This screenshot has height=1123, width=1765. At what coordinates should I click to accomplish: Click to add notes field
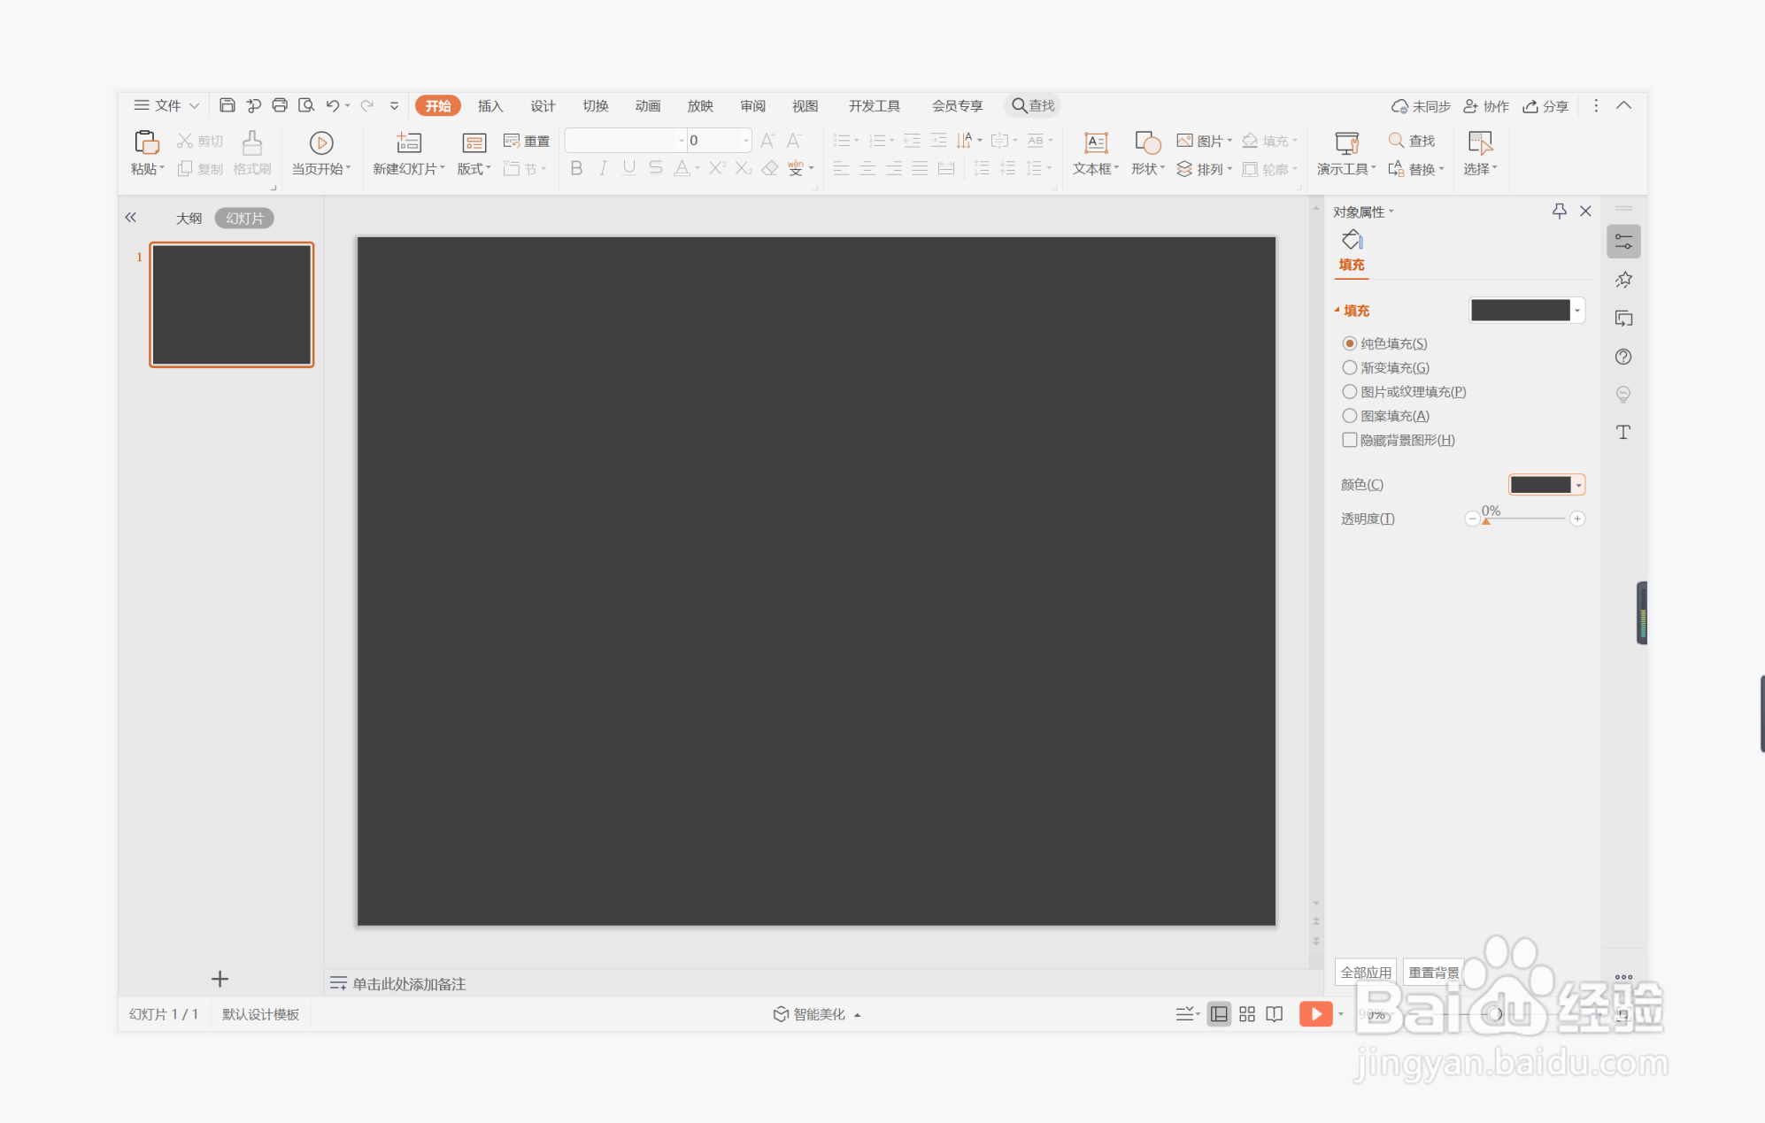pos(409,983)
